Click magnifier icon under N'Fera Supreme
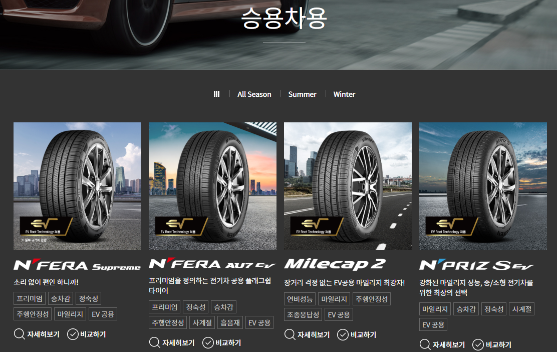This screenshot has height=352, width=557. point(19,334)
